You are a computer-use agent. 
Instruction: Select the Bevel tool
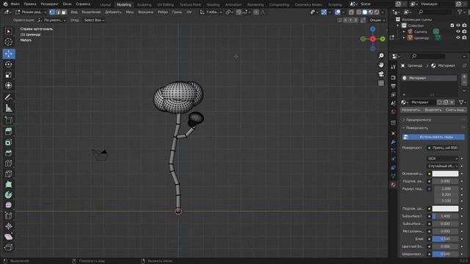click(x=8, y=153)
